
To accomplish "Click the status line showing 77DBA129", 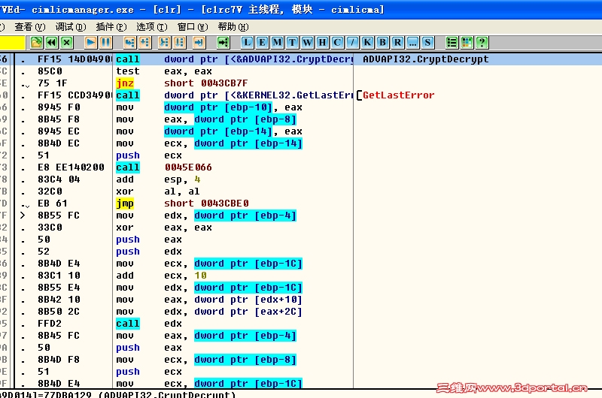I will (x=117, y=394).
